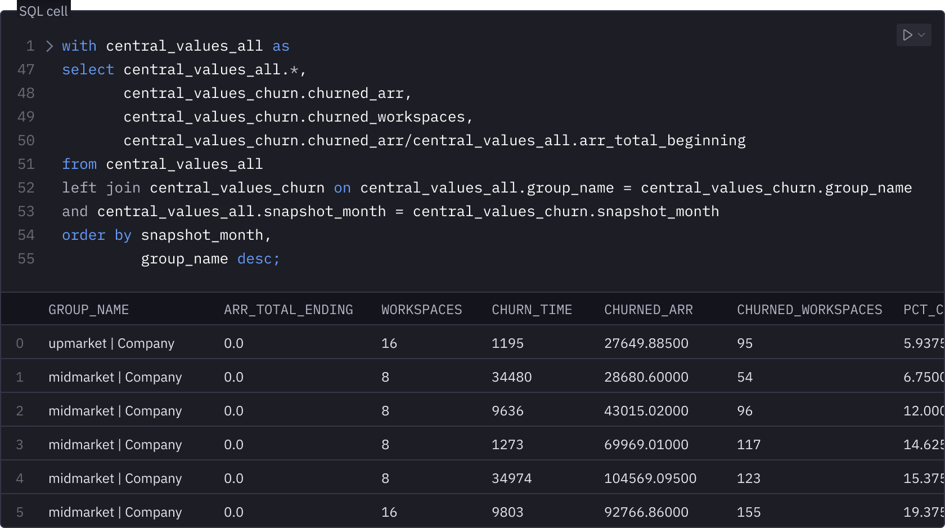
Task: Click the partially visible PCT_C column header
Action: (923, 309)
